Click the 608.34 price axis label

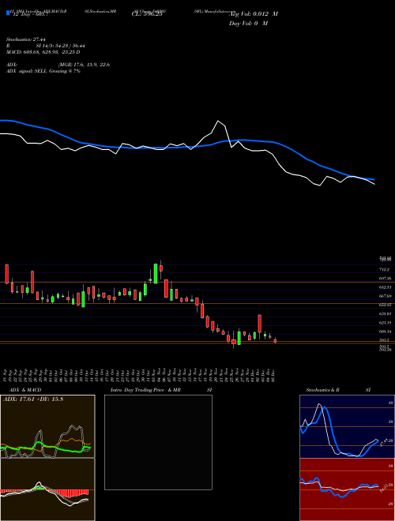click(386, 332)
